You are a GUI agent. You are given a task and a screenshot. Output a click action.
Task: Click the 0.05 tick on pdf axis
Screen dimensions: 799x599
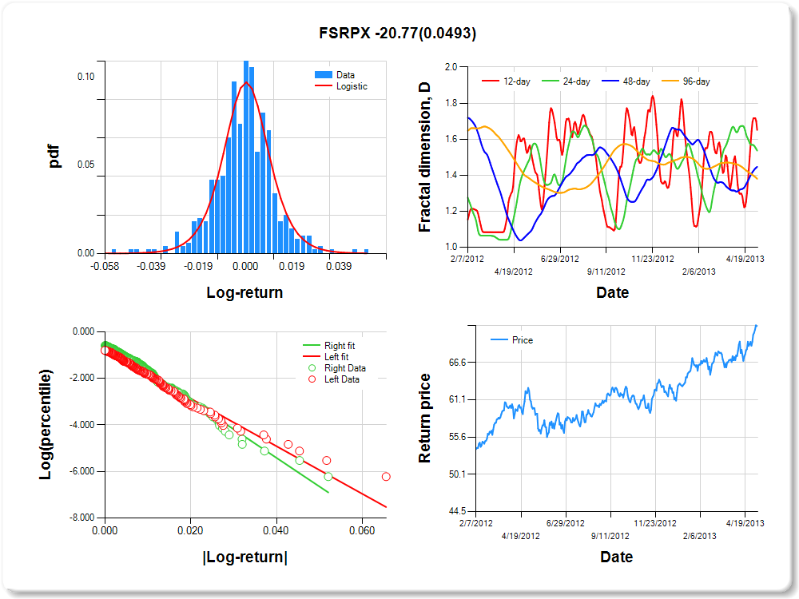click(x=85, y=165)
